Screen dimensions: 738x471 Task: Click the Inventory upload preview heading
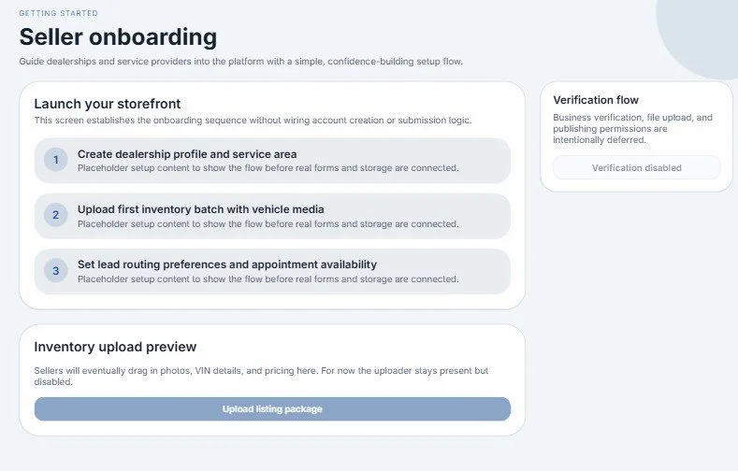click(115, 347)
